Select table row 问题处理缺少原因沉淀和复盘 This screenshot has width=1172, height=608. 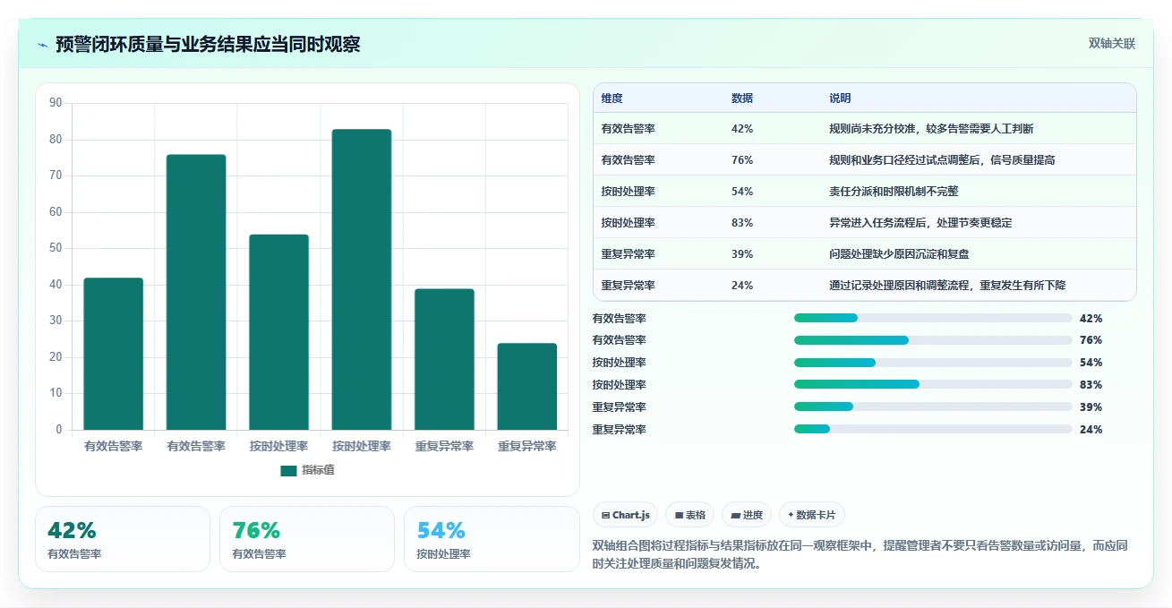[865, 254]
